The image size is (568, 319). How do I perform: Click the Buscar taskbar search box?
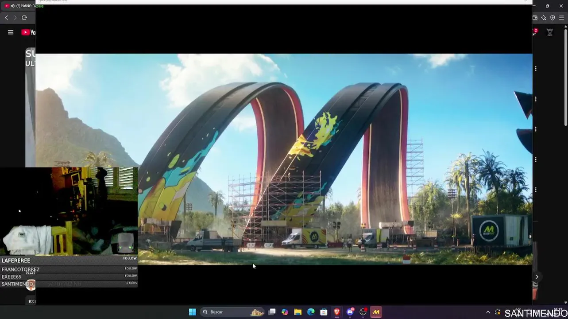coord(233,312)
